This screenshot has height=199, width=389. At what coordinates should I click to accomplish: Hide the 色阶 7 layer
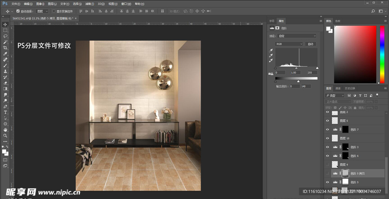[x=328, y=130]
